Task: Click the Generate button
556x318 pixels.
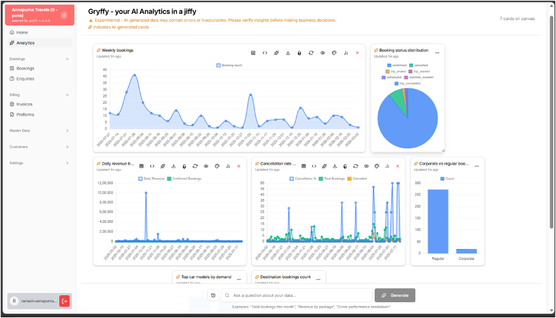Action: click(395, 295)
